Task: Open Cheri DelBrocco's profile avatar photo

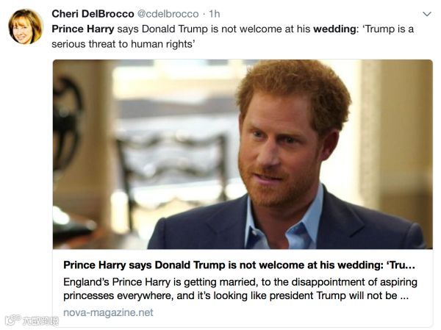Action: 26,26
